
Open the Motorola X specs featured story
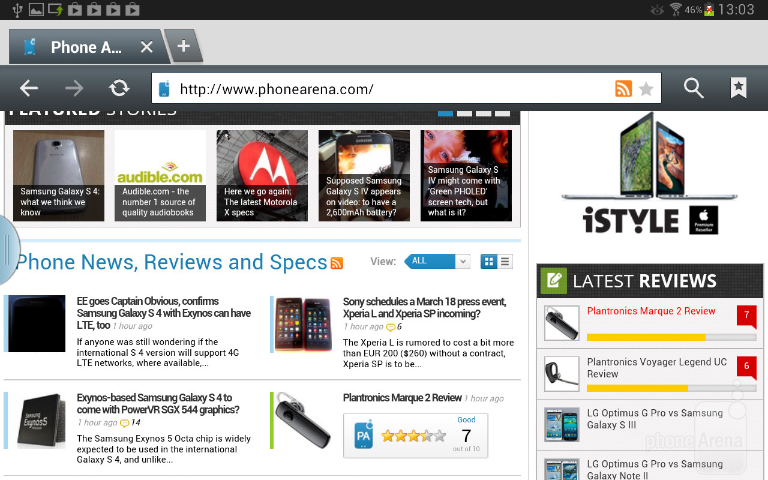pyautogui.click(x=262, y=176)
